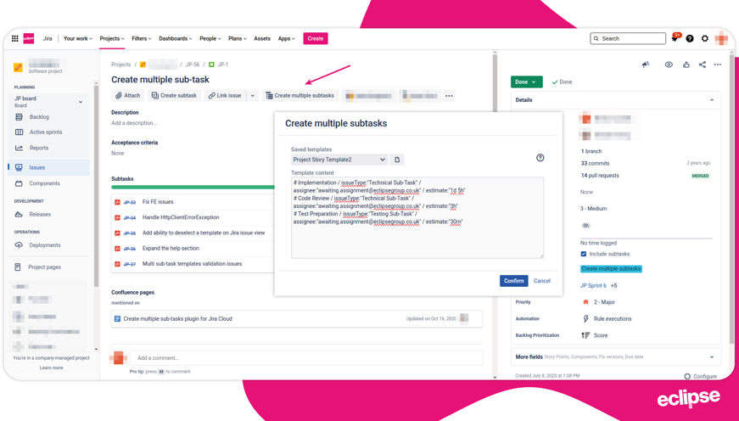
Task: Open the settings gear in header
Action: tap(704, 39)
